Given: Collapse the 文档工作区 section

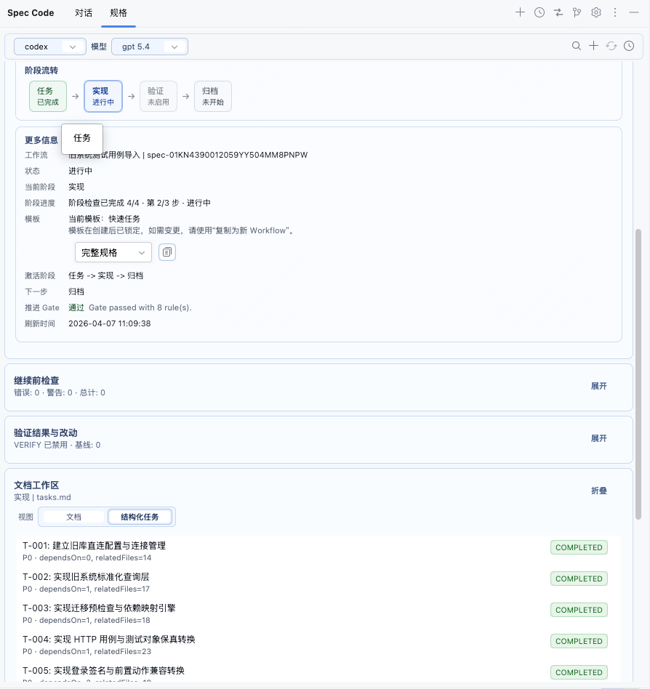Looking at the screenshot, I should pyautogui.click(x=598, y=491).
